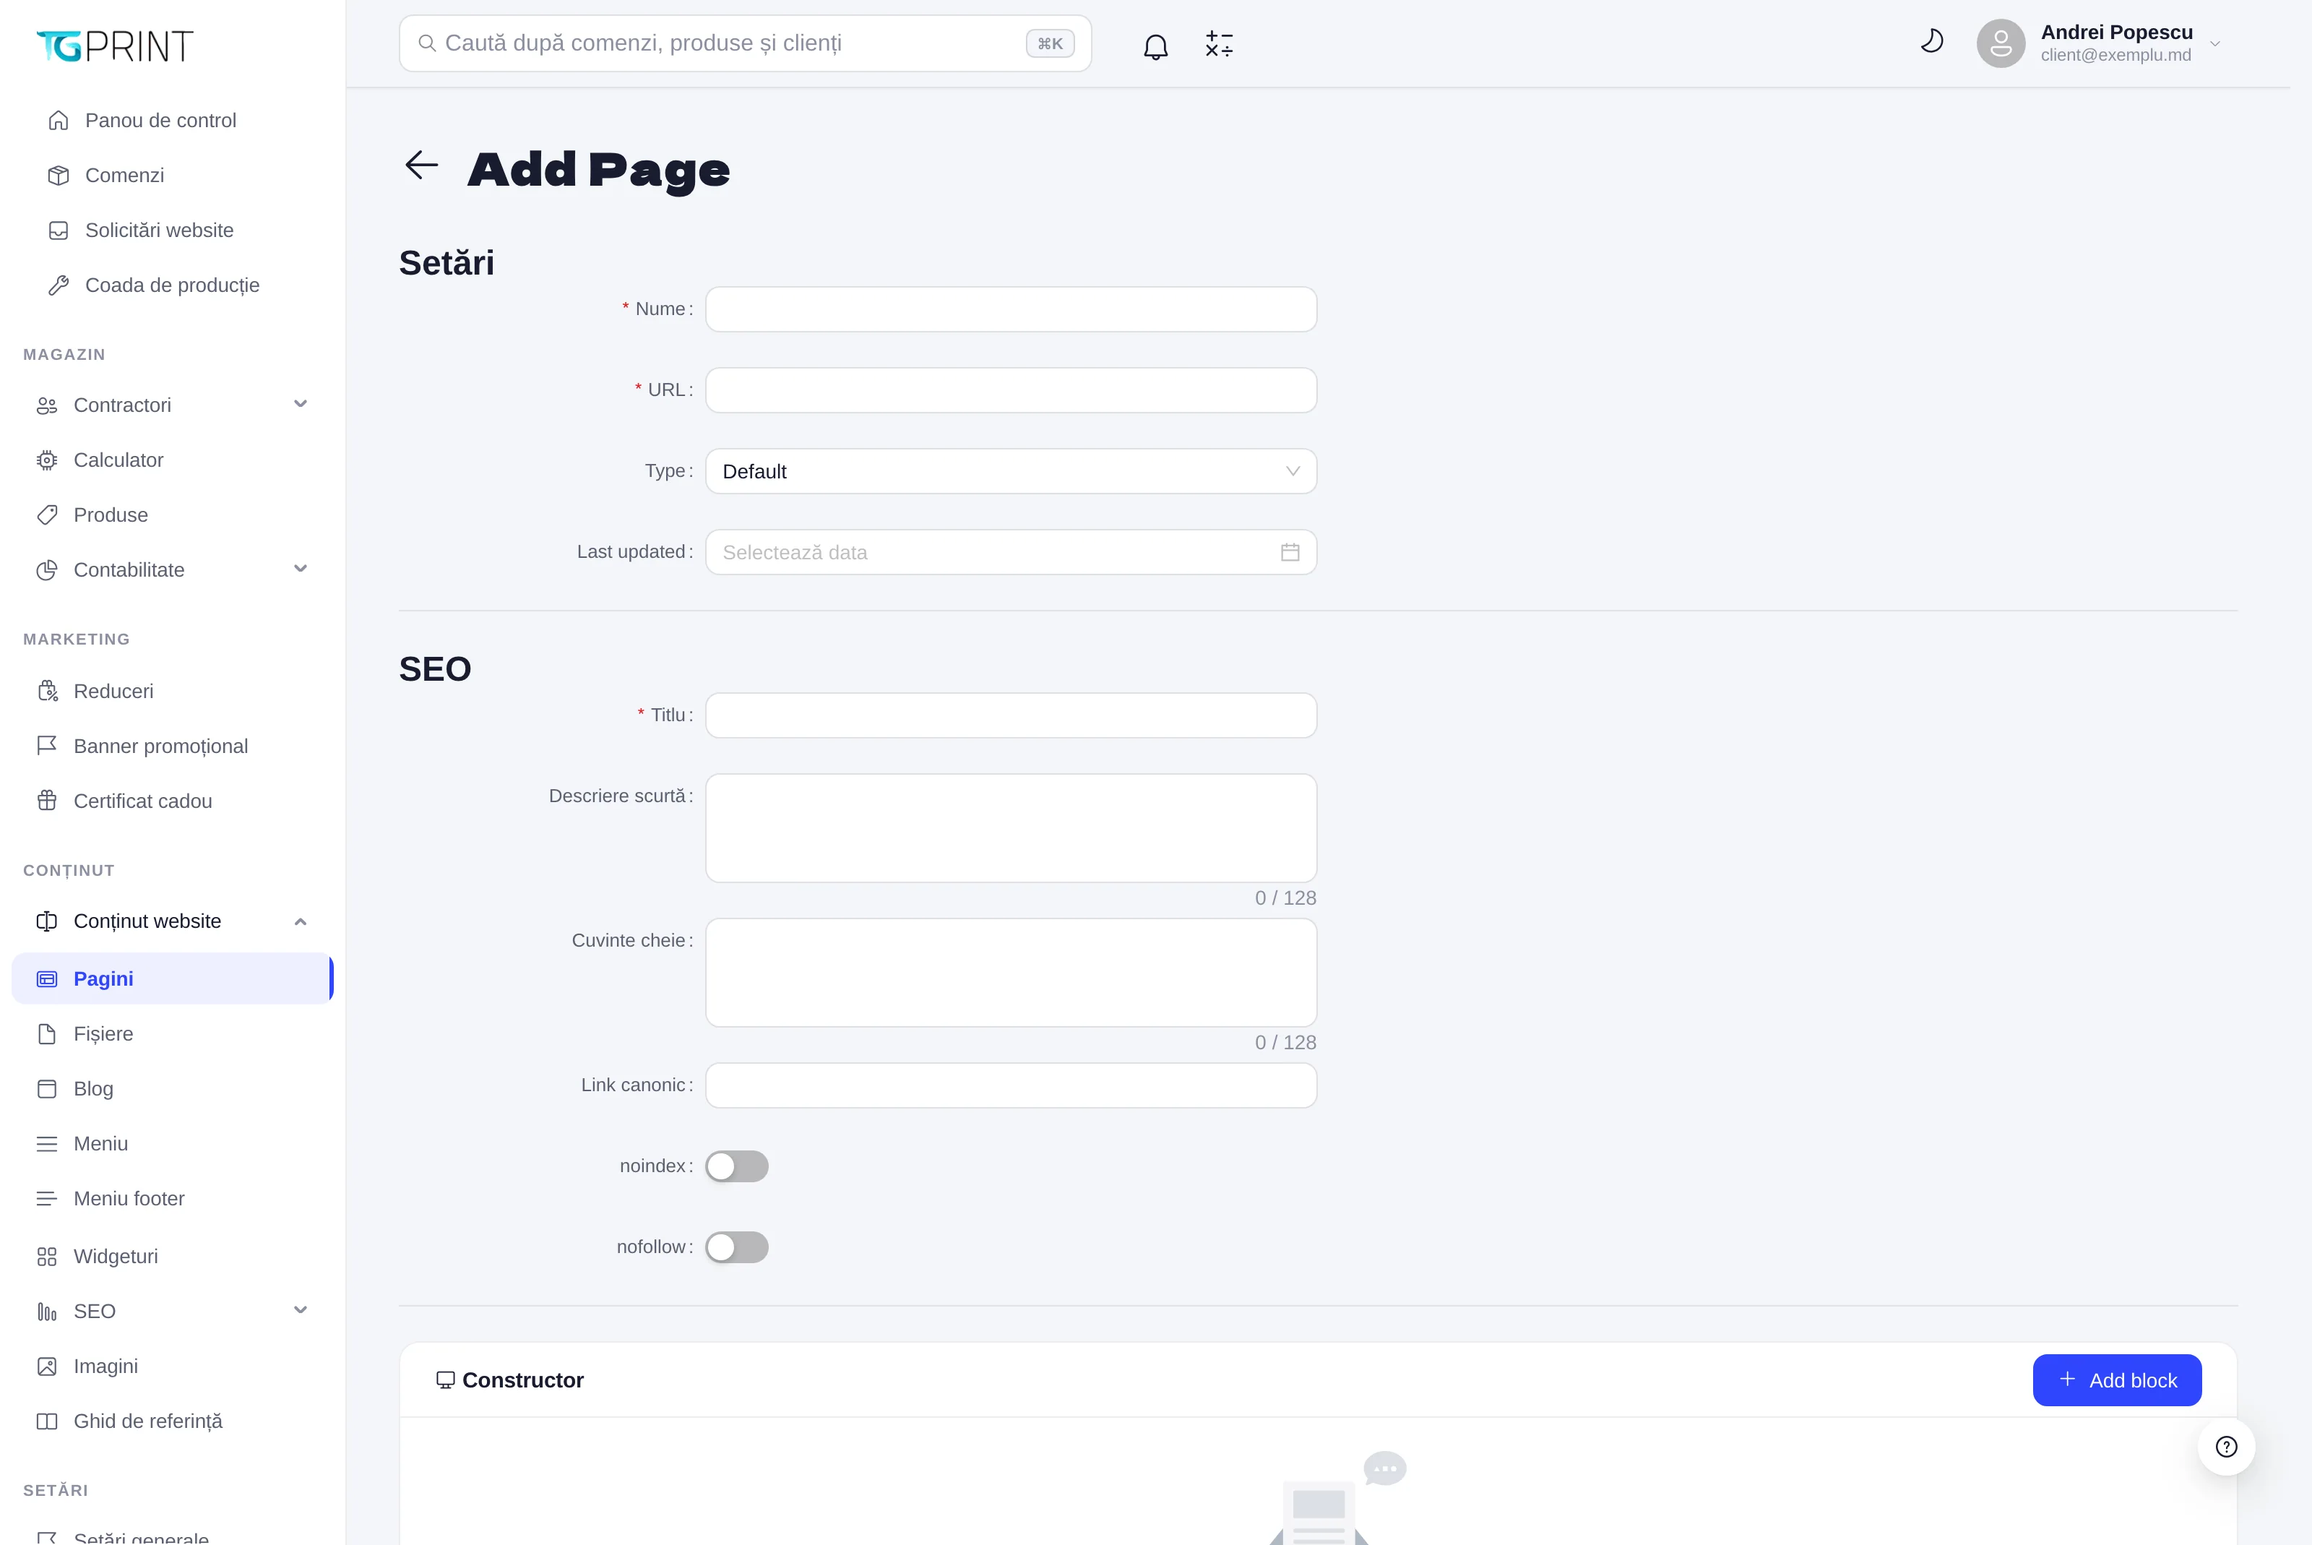The height and width of the screenshot is (1545, 2312).
Task: Open Produse tag item
Action: coord(173,515)
